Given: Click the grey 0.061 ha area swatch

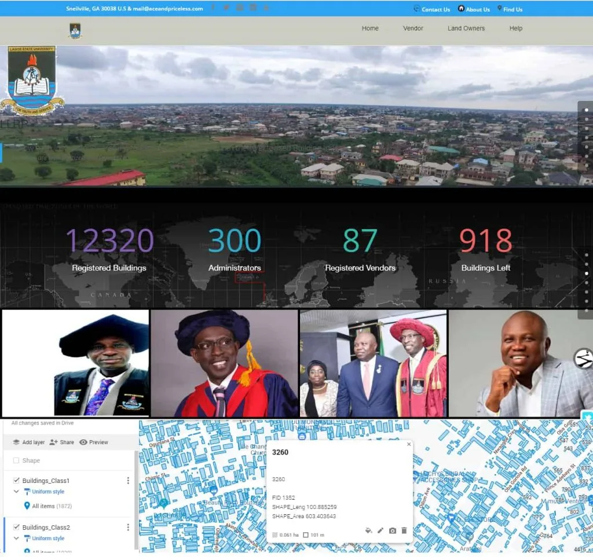Looking at the screenshot, I should point(275,534).
